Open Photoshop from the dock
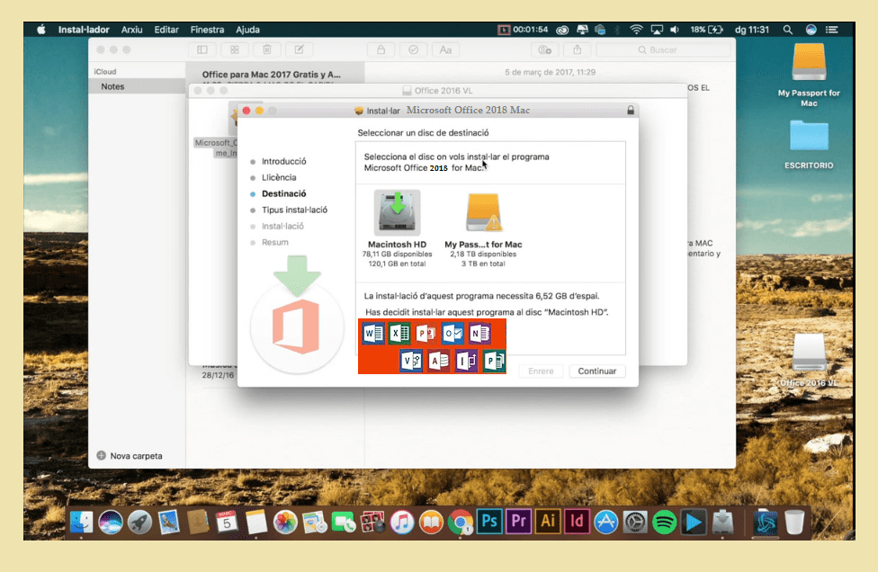 click(490, 521)
